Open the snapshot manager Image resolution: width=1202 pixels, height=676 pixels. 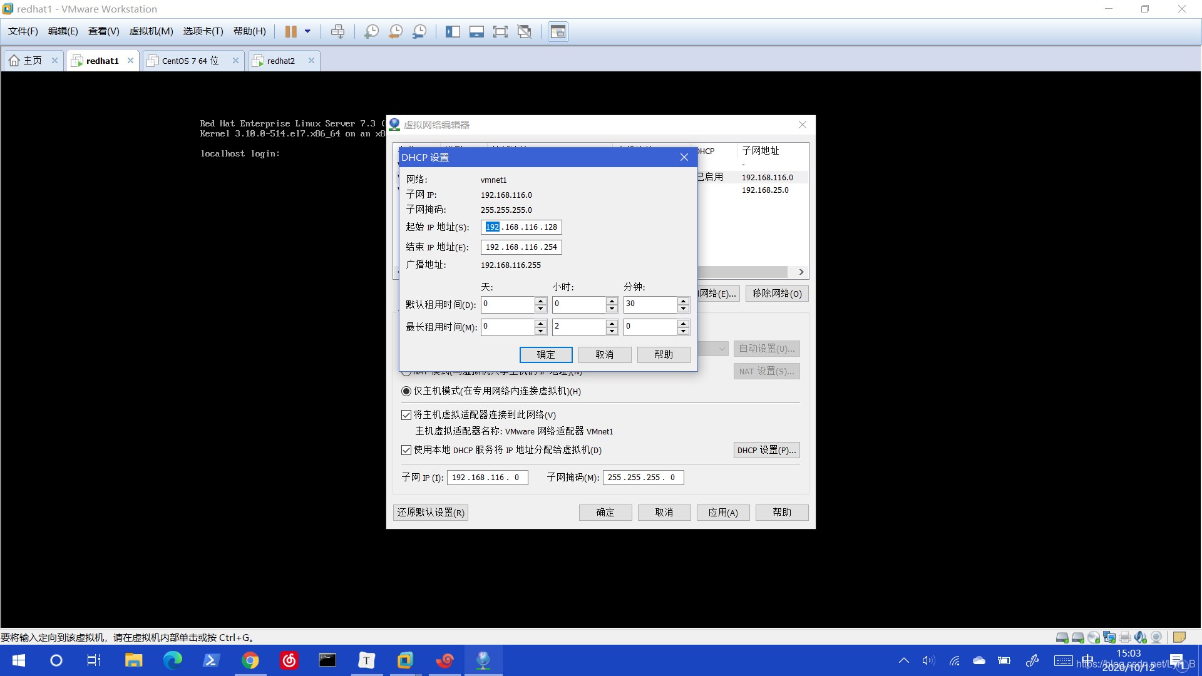pyautogui.click(x=419, y=31)
